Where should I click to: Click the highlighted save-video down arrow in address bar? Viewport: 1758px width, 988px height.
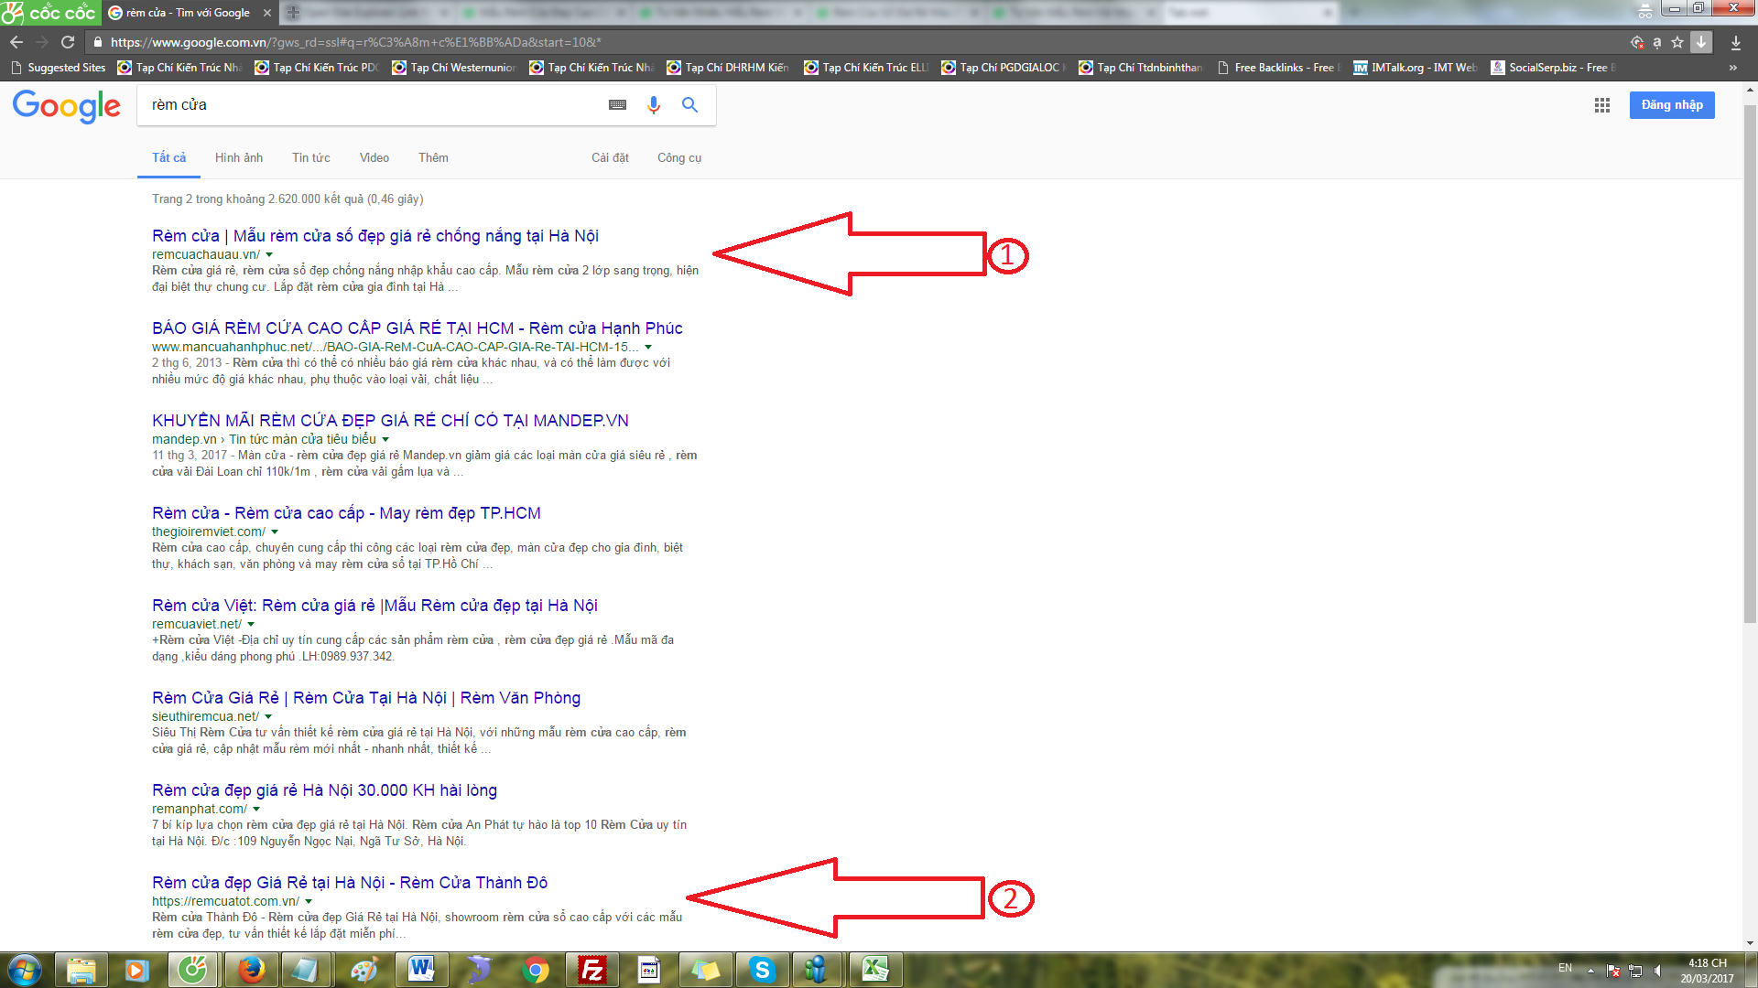(x=1701, y=42)
